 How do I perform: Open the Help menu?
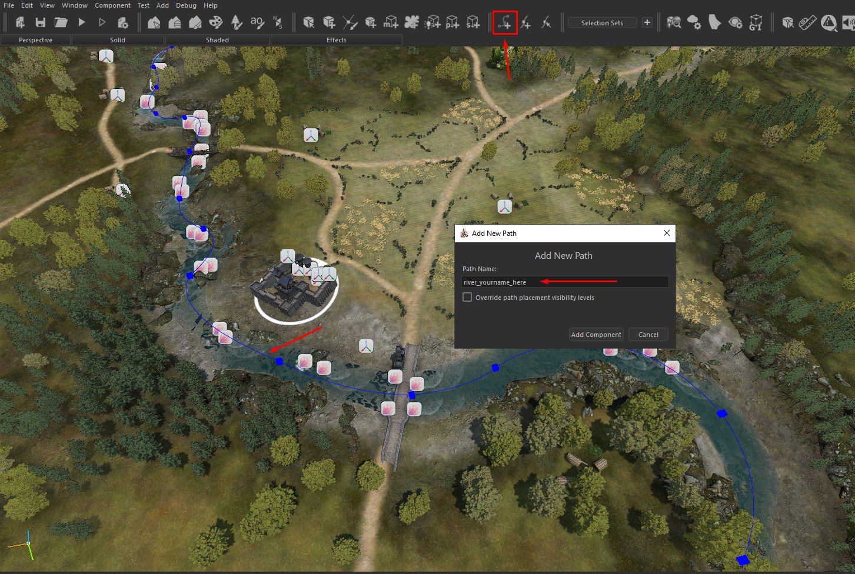click(x=210, y=5)
